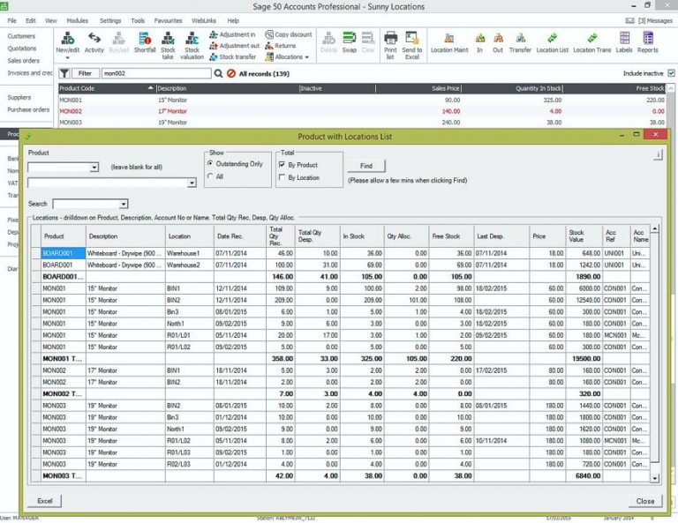Open product Reports
The height and width of the screenshot is (523, 678).
tap(647, 42)
